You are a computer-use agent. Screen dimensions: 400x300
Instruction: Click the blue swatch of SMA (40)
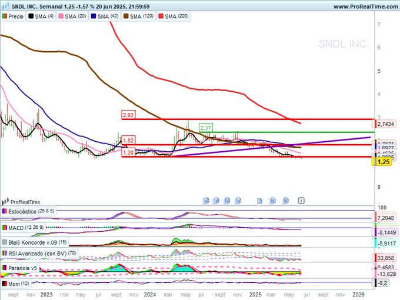point(94,16)
